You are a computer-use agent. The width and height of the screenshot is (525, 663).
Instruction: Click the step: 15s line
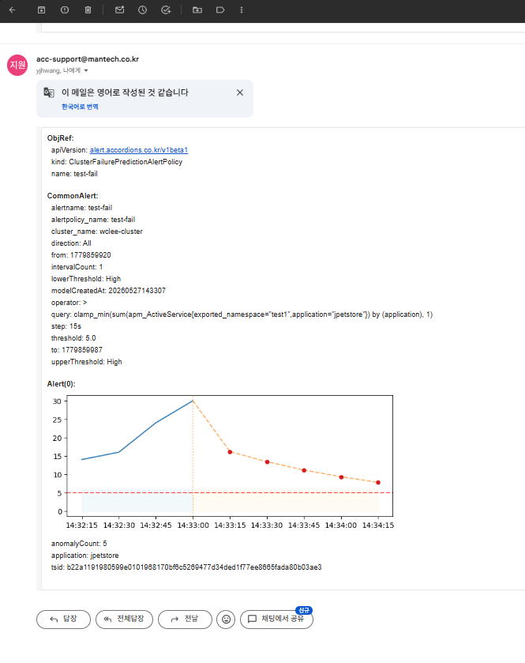pos(66,326)
